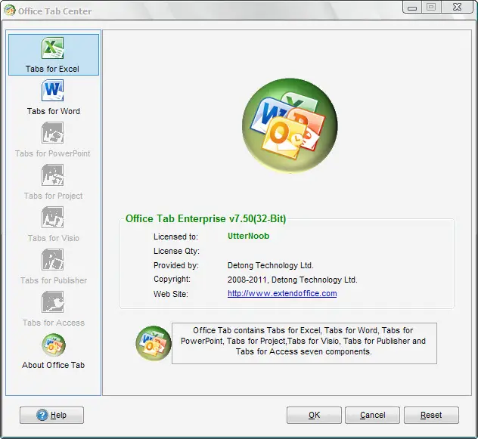Select the greyed Tabs for Publisher icon
Screen dimensions: 478x439
[52, 260]
